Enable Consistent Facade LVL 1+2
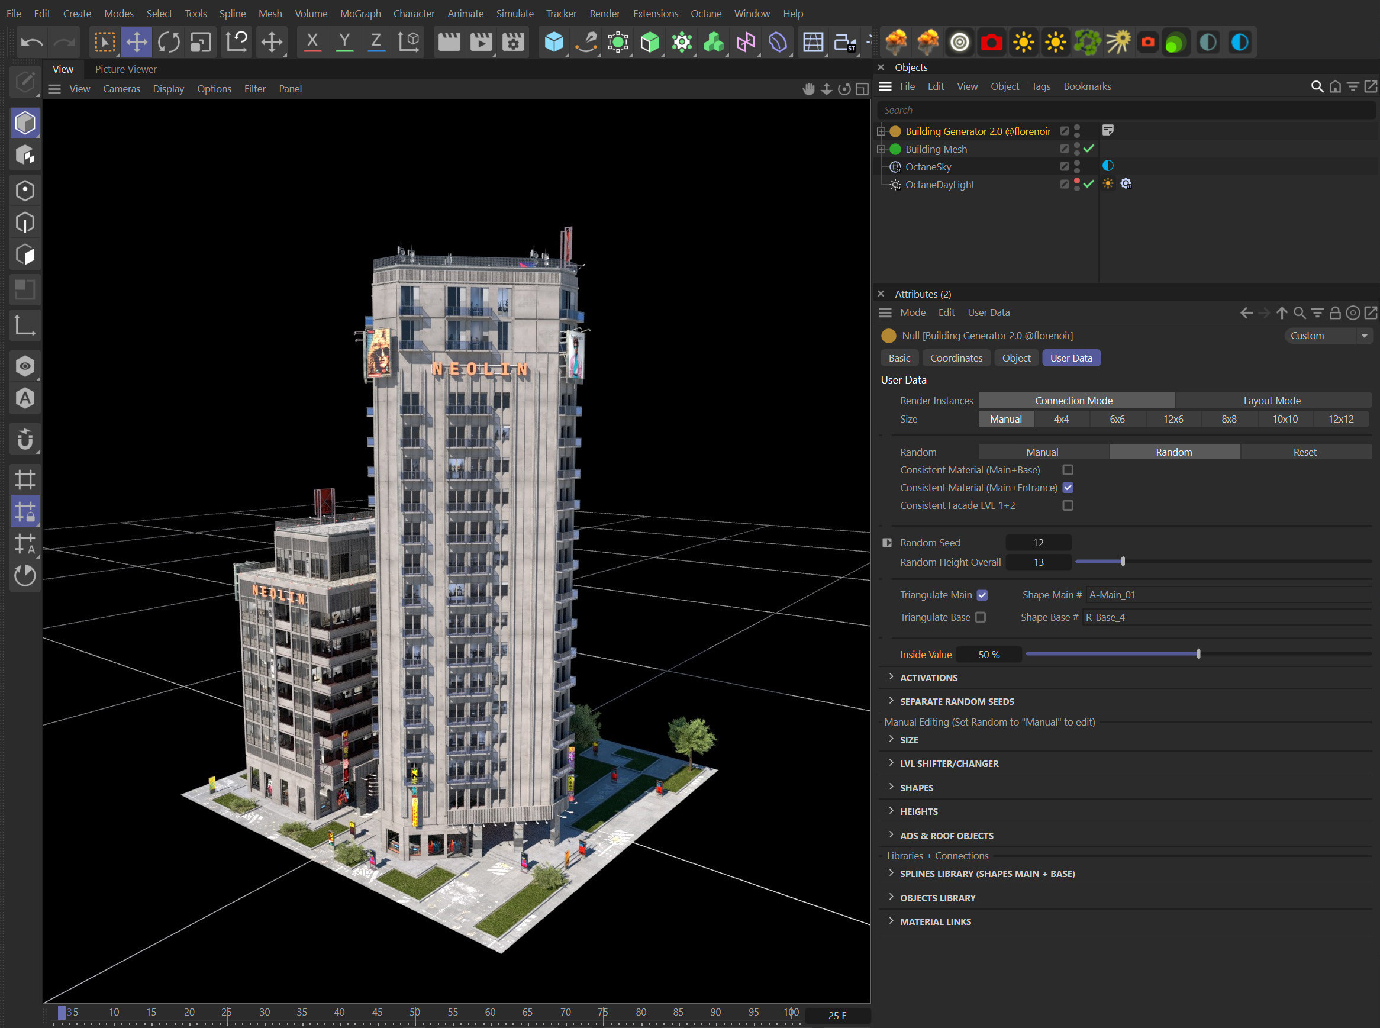Image resolution: width=1380 pixels, height=1028 pixels. click(1067, 505)
